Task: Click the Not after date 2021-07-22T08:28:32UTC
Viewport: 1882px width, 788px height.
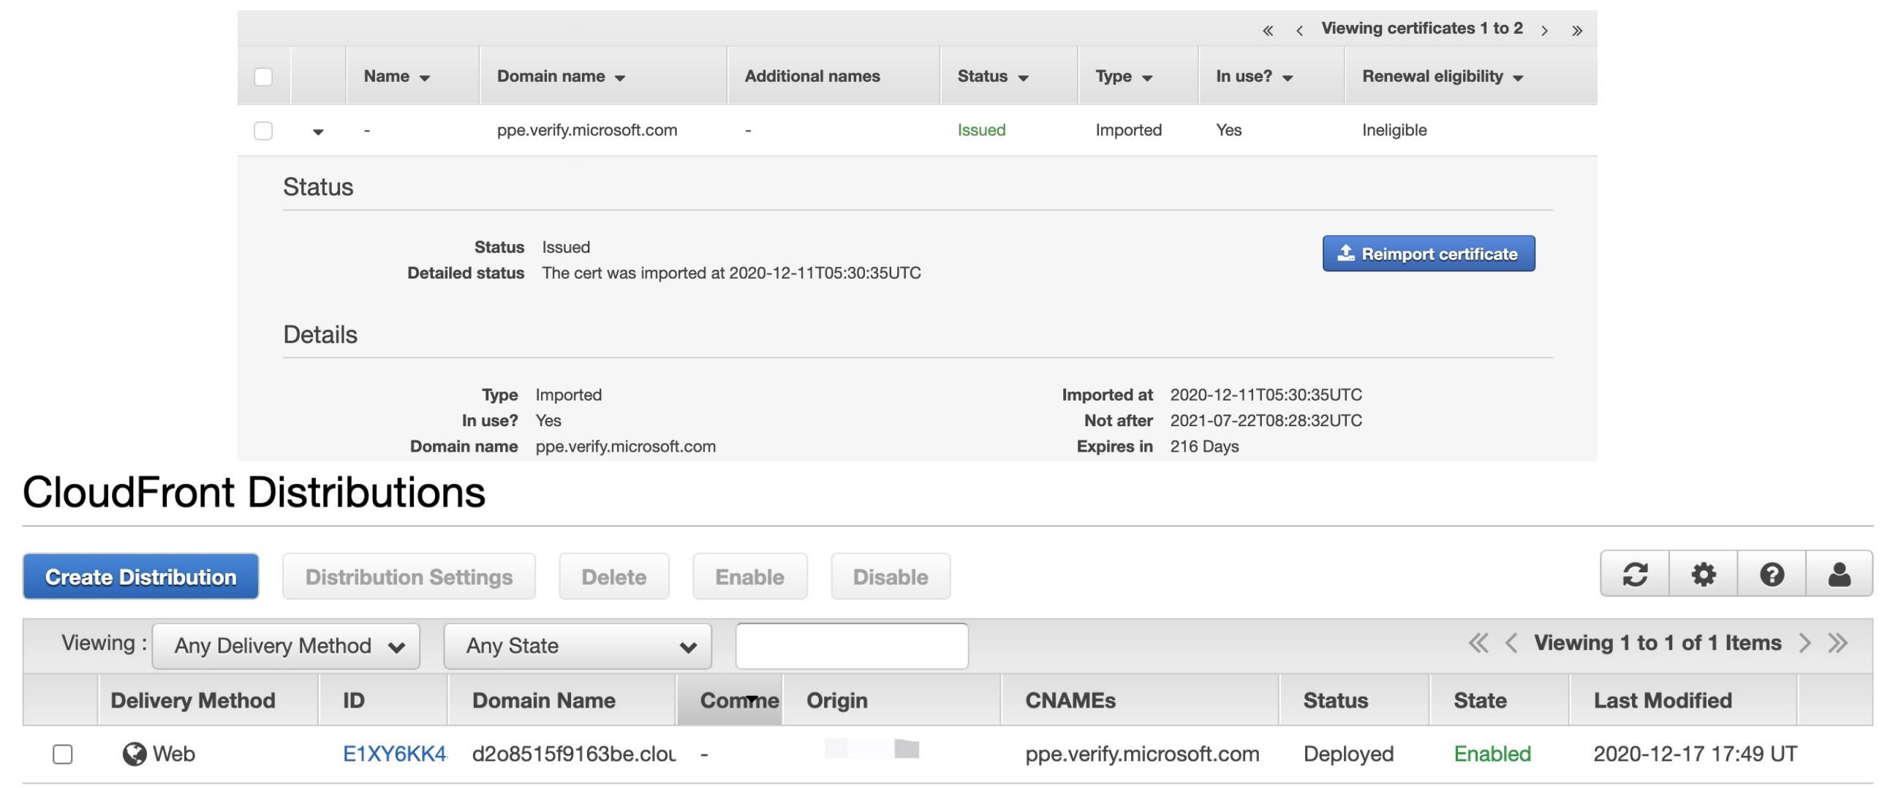Action: coord(1266,421)
